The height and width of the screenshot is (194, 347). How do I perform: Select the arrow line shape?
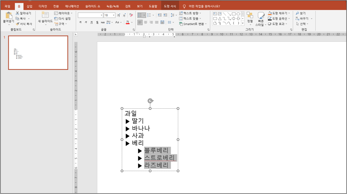click(x=229, y=14)
